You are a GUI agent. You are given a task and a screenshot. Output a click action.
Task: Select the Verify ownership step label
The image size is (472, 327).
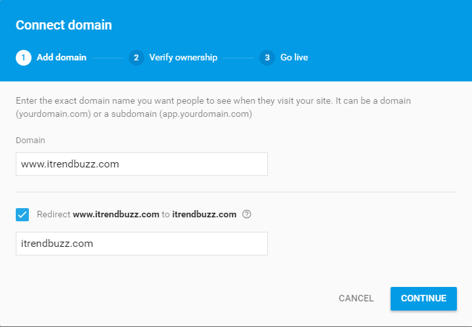tap(183, 57)
